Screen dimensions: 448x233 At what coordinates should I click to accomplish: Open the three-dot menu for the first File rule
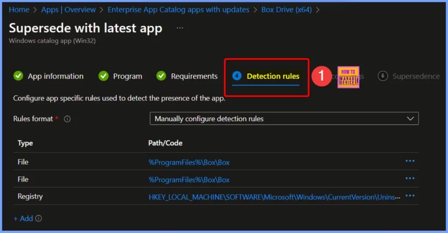(x=409, y=161)
